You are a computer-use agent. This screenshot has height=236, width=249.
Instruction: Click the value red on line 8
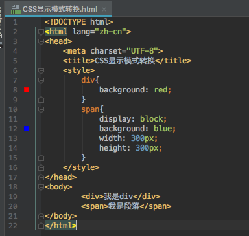[161, 90]
